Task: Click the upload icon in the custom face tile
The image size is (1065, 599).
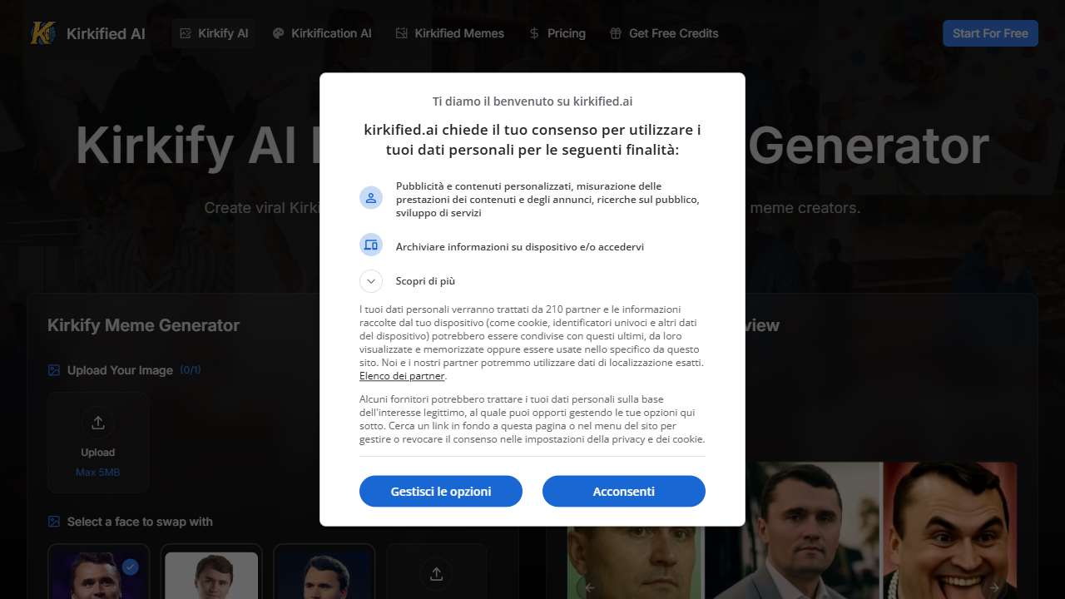Action: click(x=437, y=573)
